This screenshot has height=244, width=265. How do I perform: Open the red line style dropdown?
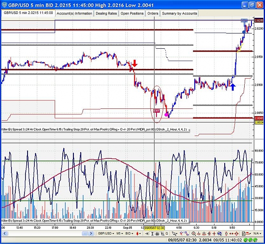pos(248,233)
